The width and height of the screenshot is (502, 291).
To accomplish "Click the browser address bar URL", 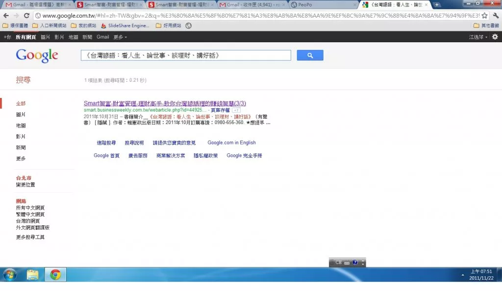I will click(x=261, y=15).
